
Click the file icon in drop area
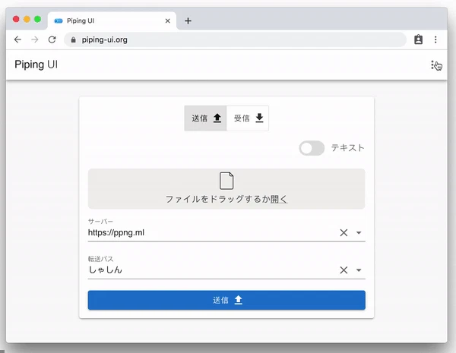226,181
